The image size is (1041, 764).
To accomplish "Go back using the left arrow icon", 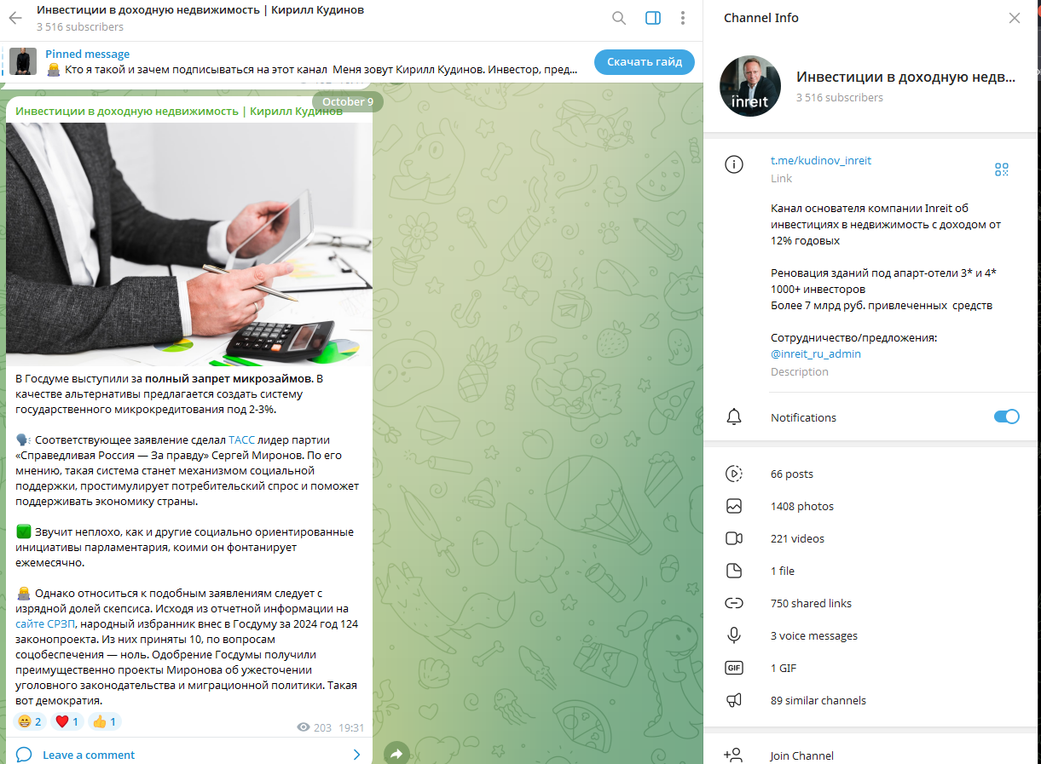I will coord(15,18).
